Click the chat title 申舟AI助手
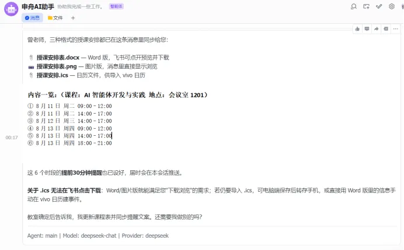The height and width of the screenshot is (250, 404). tap(38, 6)
